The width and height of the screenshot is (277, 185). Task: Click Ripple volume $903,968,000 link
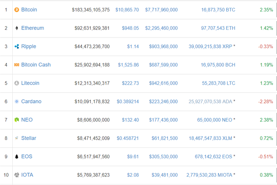coord(163,46)
